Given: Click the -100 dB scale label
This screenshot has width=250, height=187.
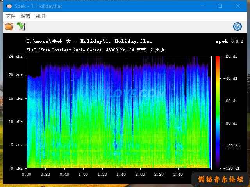Looking at the screenshot, I should click(232, 146).
